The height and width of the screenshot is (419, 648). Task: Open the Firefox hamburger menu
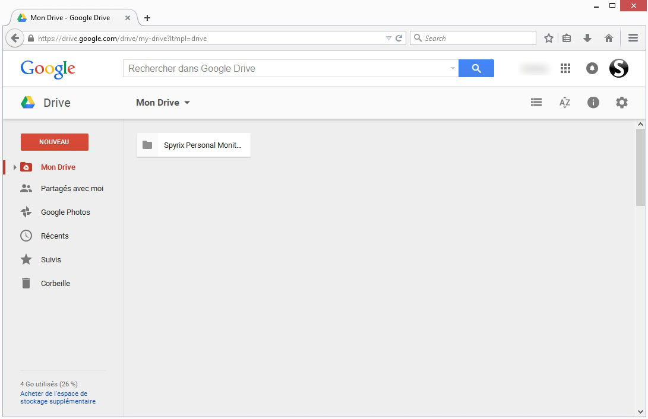[633, 38]
